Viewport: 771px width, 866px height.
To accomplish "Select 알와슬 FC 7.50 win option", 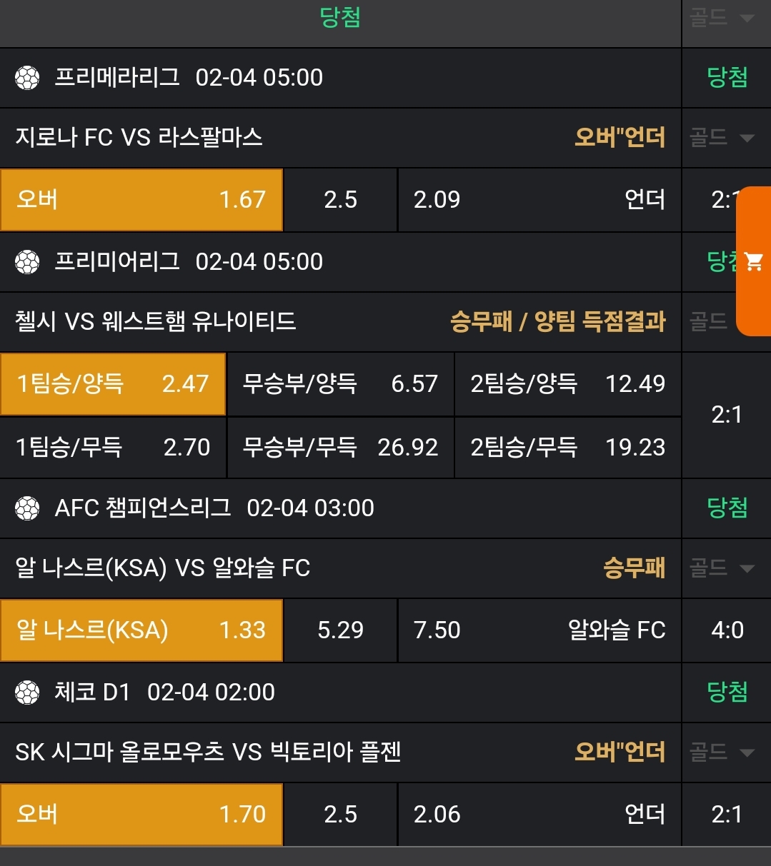I will point(539,630).
